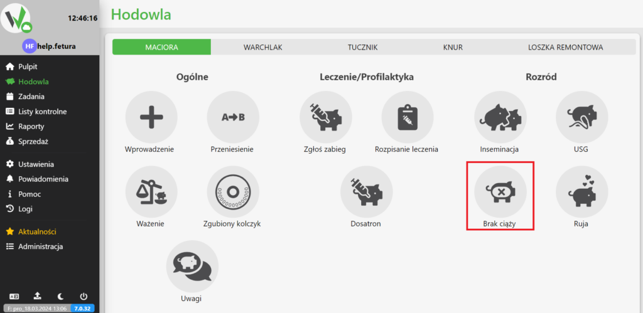
Task: Select the Rozpisanie leczenia clipboard icon
Action: coord(407,117)
